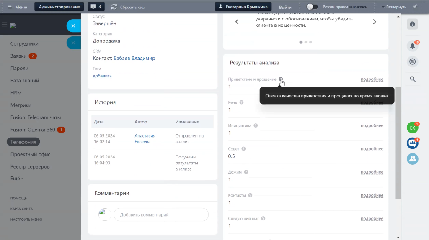Select the third carousel dot
Viewport: 429px width, 240px height.
click(310, 42)
